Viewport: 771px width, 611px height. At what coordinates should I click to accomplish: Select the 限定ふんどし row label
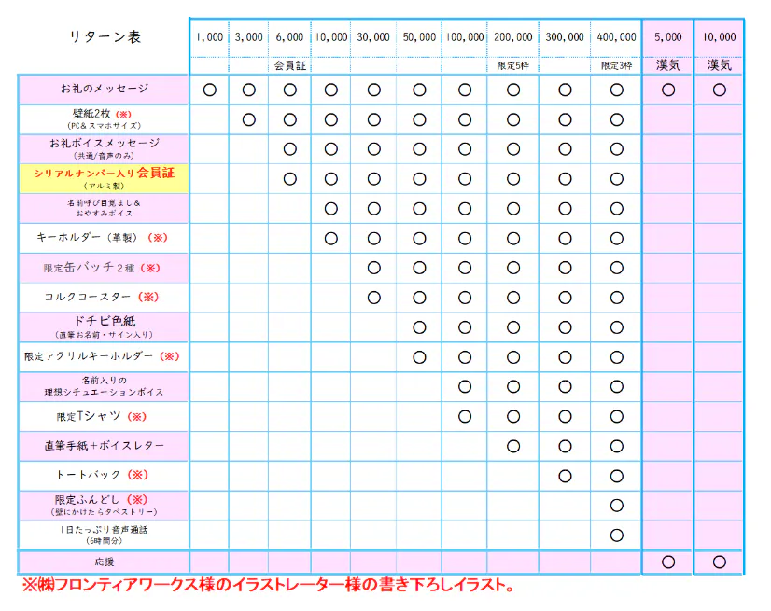tap(104, 505)
